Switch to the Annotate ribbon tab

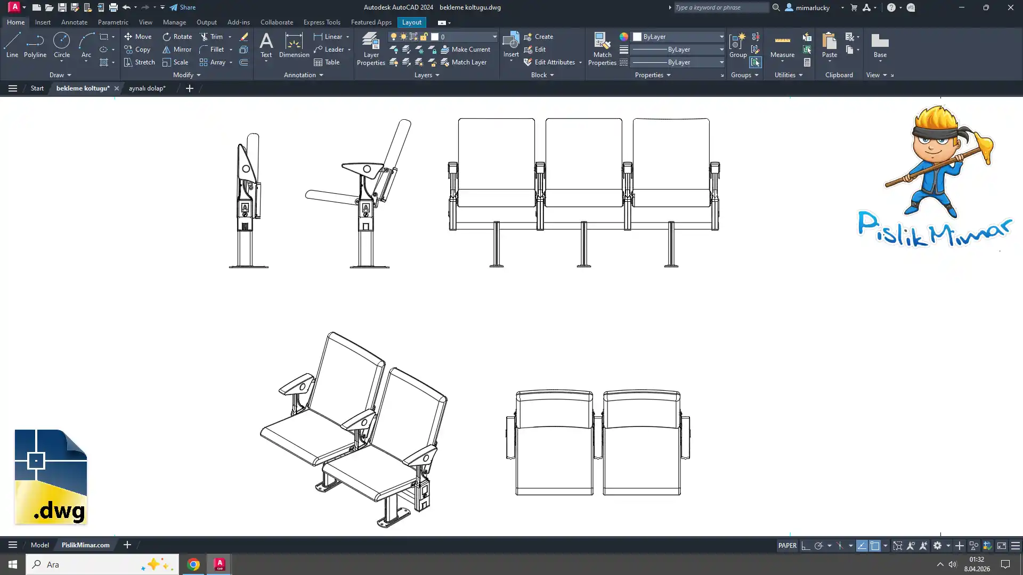tap(74, 22)
